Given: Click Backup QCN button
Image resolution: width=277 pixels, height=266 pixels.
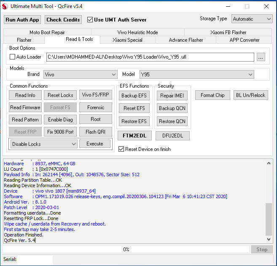Looking at the screenshot, I should (172, 108).
